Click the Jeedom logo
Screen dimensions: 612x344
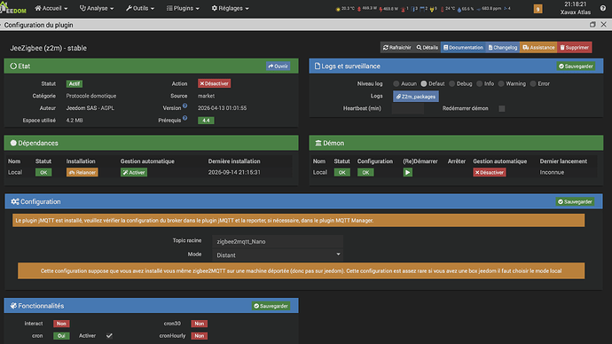click(13, 8)
